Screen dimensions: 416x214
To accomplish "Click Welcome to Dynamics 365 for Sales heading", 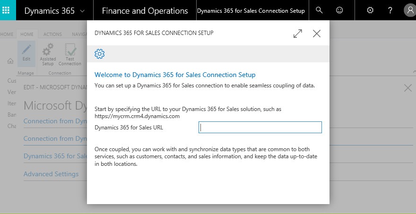I will click(x=175, y=75).
